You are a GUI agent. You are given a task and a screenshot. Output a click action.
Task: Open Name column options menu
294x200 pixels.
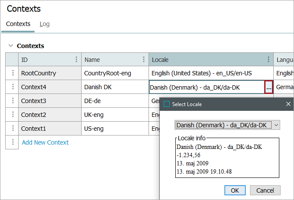coord(144,60)
